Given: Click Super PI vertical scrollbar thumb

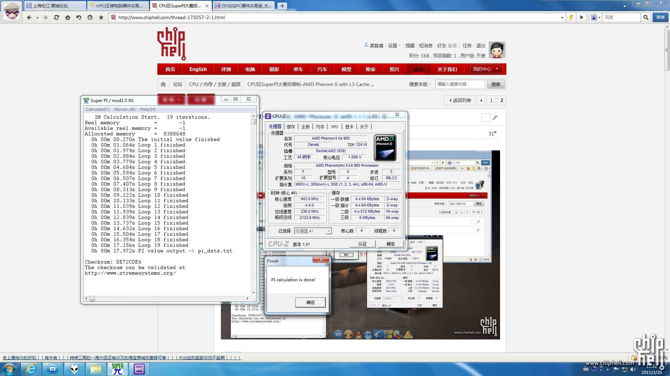Looking at the screenshot, I should (254, 122).
